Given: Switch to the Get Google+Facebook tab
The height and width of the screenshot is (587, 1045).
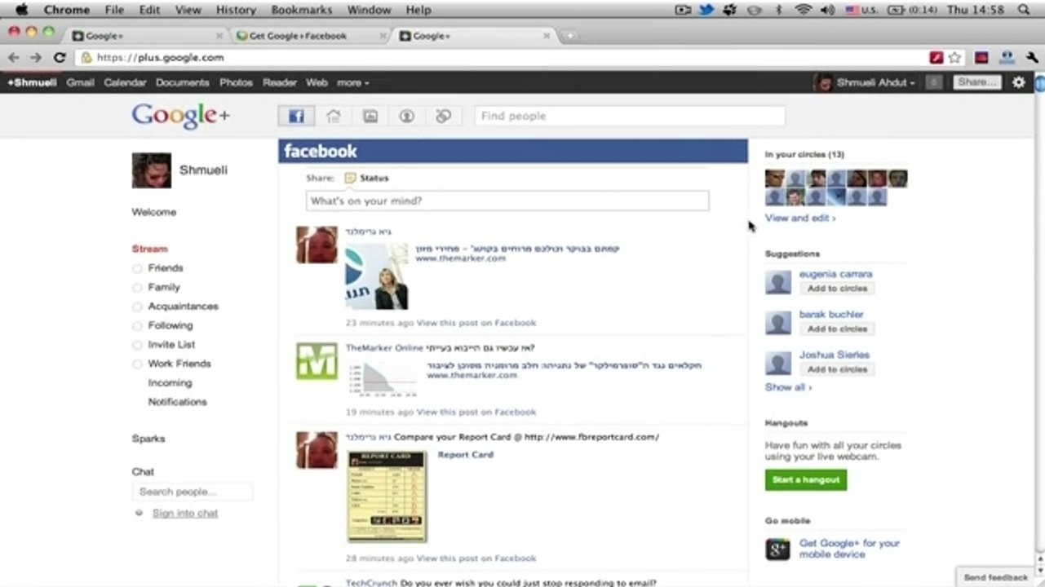Looking at the screenshot, I should click(x=308, y=36).
